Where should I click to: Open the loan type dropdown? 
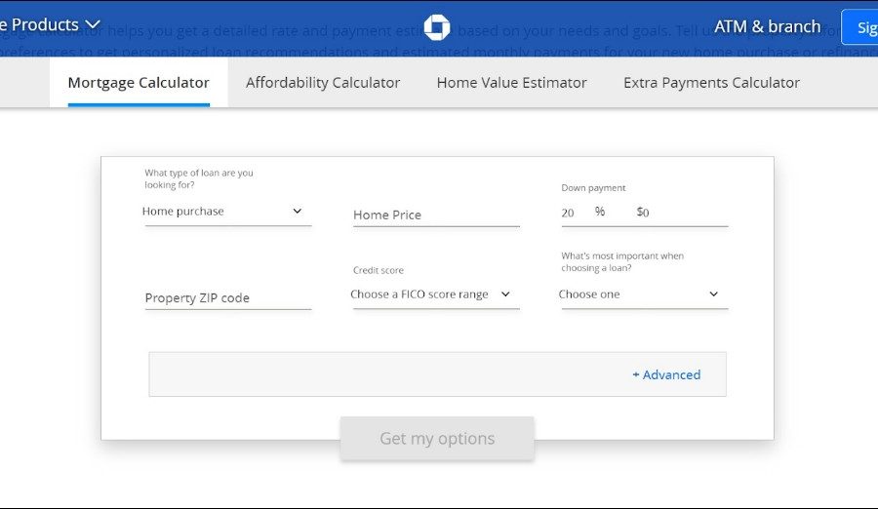coord(227,212)
